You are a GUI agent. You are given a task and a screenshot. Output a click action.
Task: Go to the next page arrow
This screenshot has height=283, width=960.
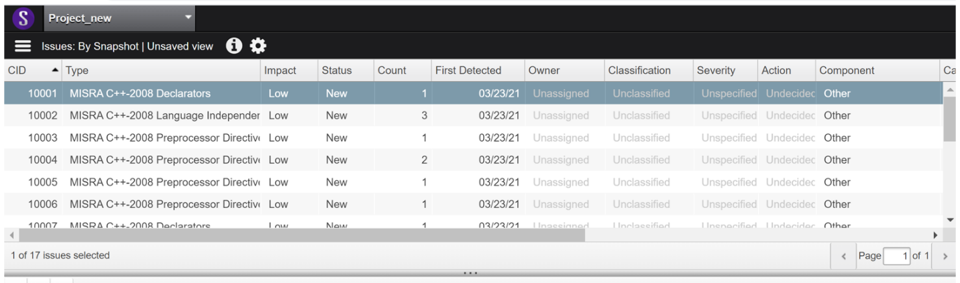(945, 256)
